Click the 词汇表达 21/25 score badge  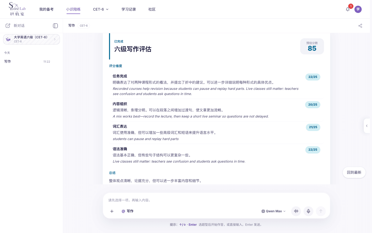[x=313, y=127]
